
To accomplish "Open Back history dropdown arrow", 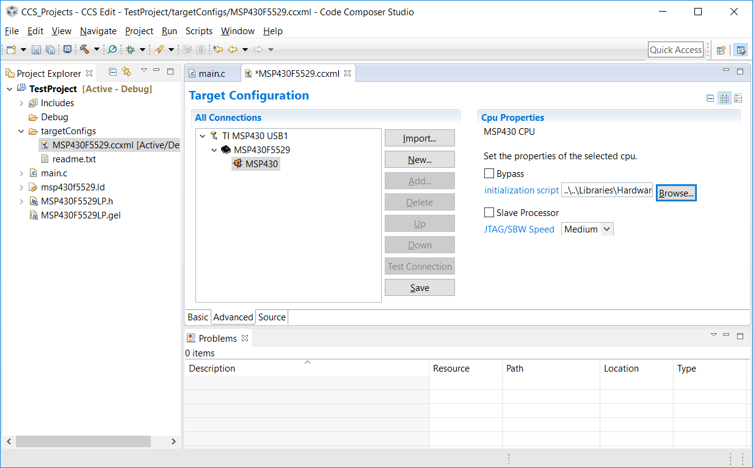I will tap(245, 50).
